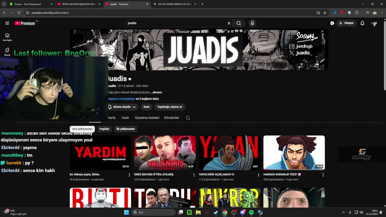Open the HANSUO video thumbnail with 14:19
Image resolution: width=386 pixels, height=217 pixels.
[294, 153]
